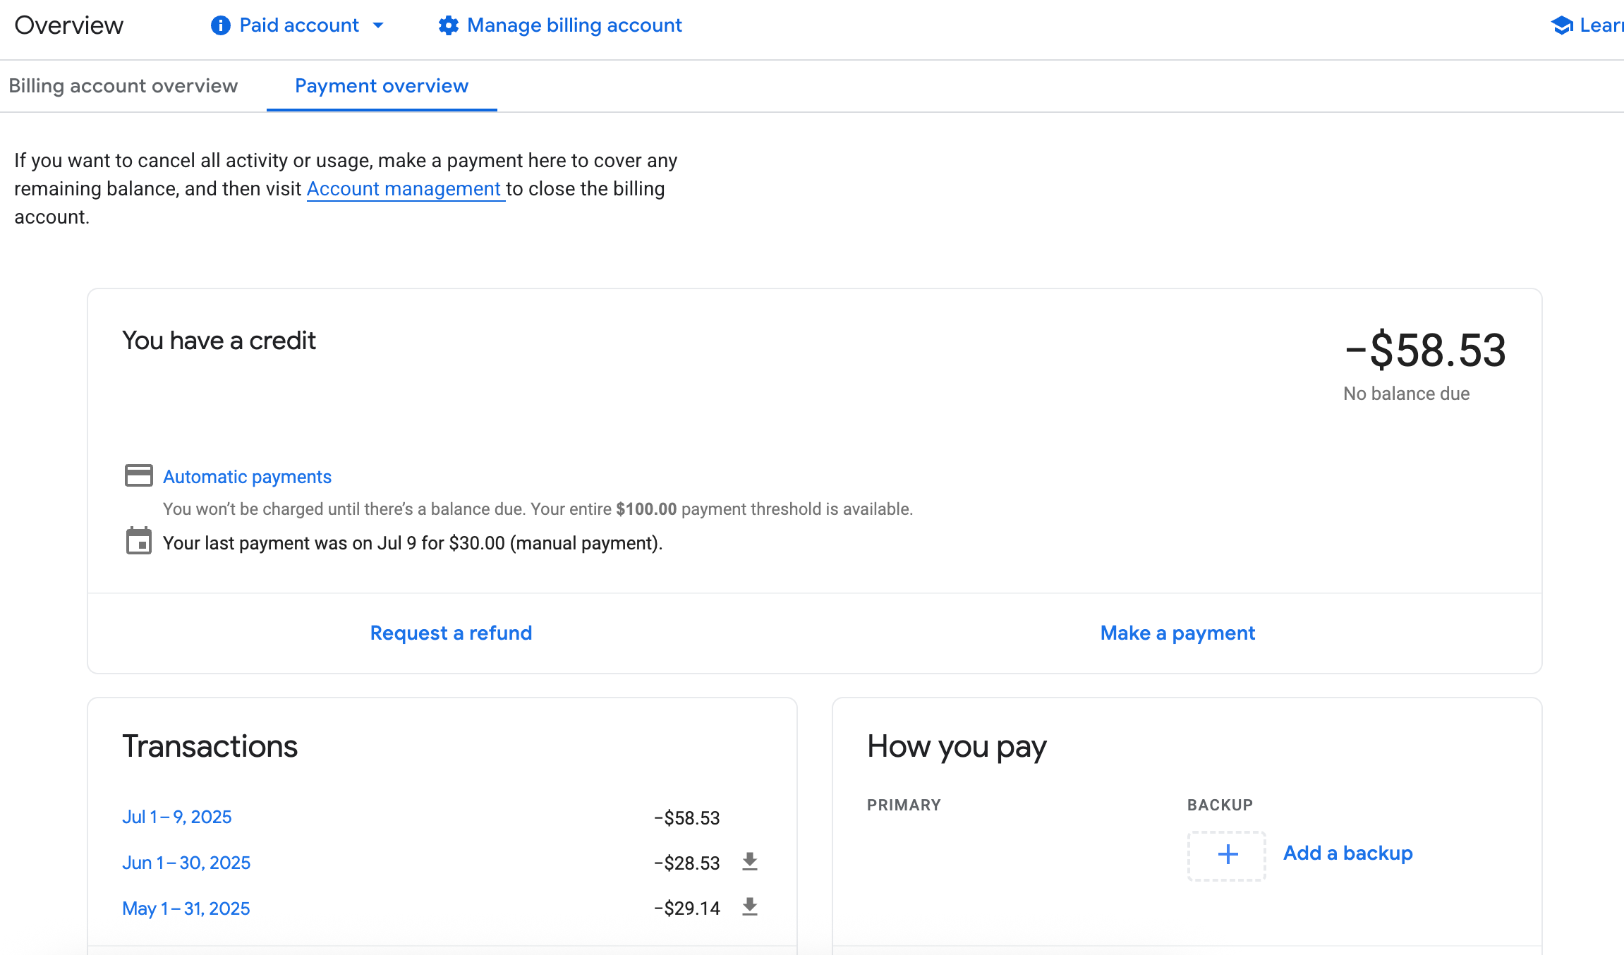This screenshot has width=1624, height=955.
Task: Open the Account management link
Action: click(x=404, y=189)
